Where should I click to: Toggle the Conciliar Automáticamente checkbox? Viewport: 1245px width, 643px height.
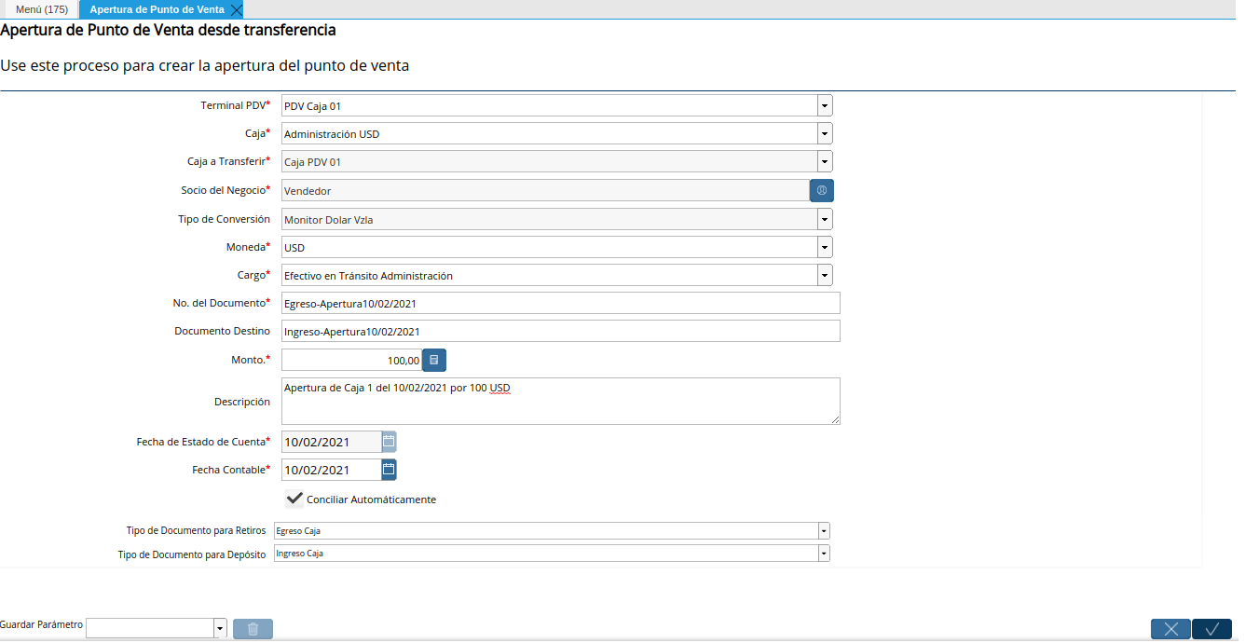point(295,499)
